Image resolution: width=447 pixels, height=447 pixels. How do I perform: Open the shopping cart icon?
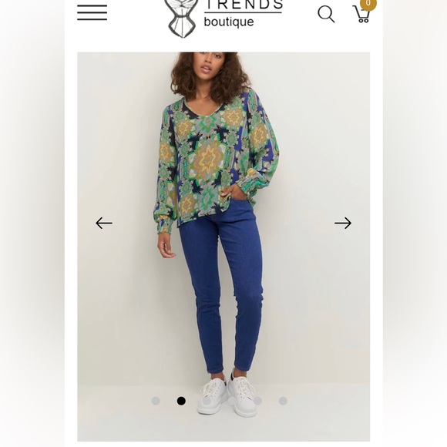[361, 14]
